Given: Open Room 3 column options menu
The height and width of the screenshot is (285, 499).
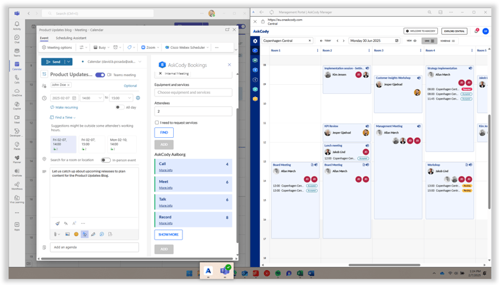Looking at the screenshot, I should pyautogui.click(x=420, y=51).
